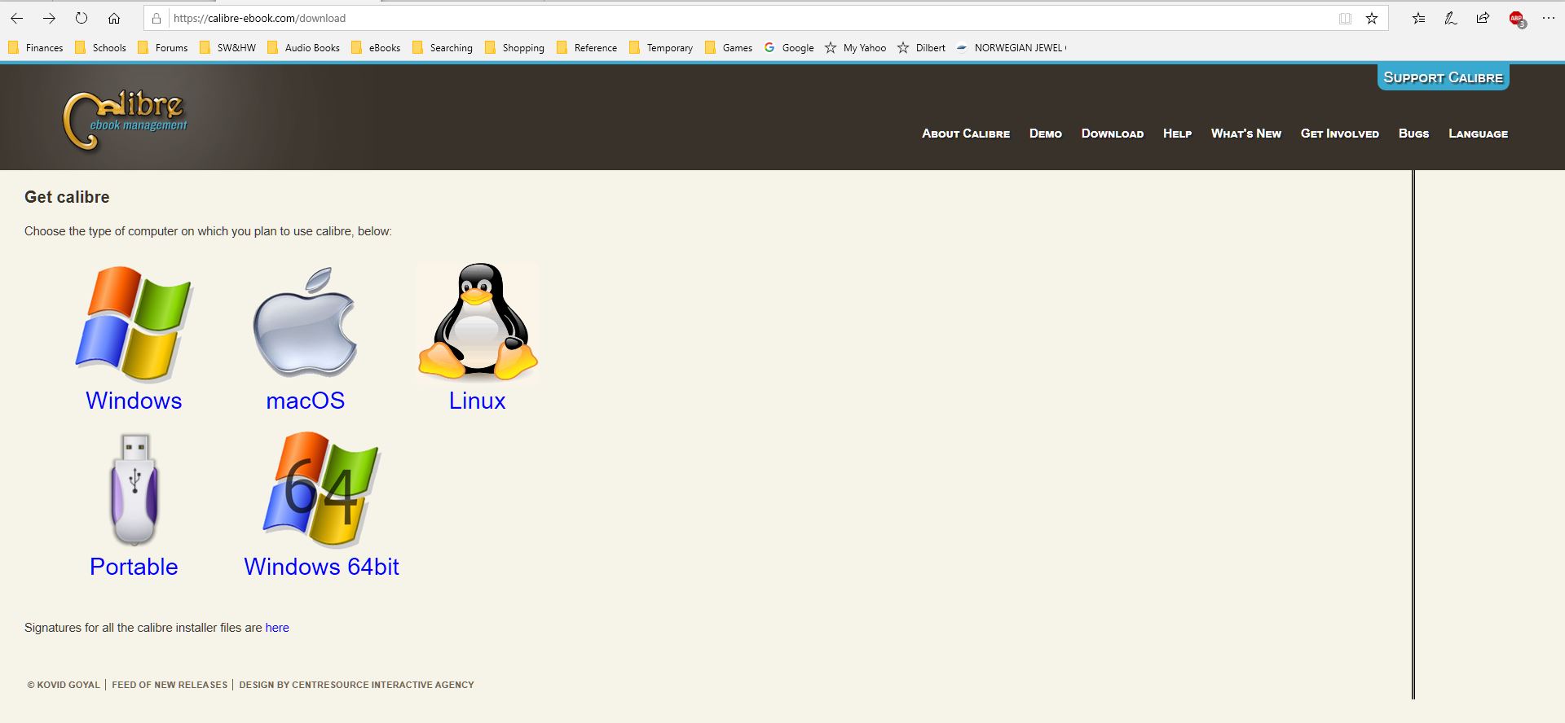
Task: Click the Windows logo download icon
Action: pos(134,323)
